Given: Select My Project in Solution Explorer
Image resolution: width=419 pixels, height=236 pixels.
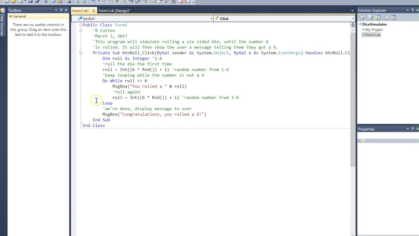Looking at the screenshot, I should [374, 29].
